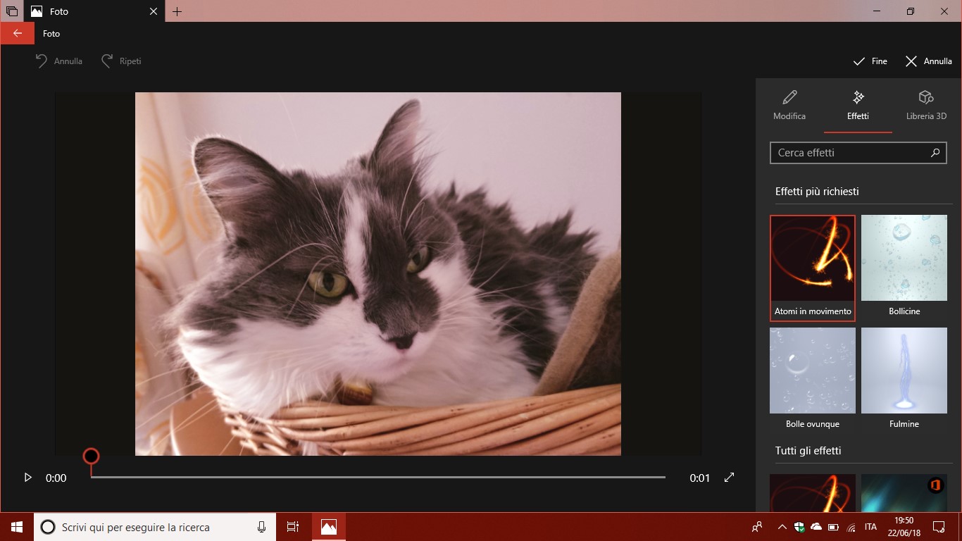This screenshot has height=541, width=962.
Task: Expand preview to full screen
Action: pyautogui.click(x=729, y=478)
